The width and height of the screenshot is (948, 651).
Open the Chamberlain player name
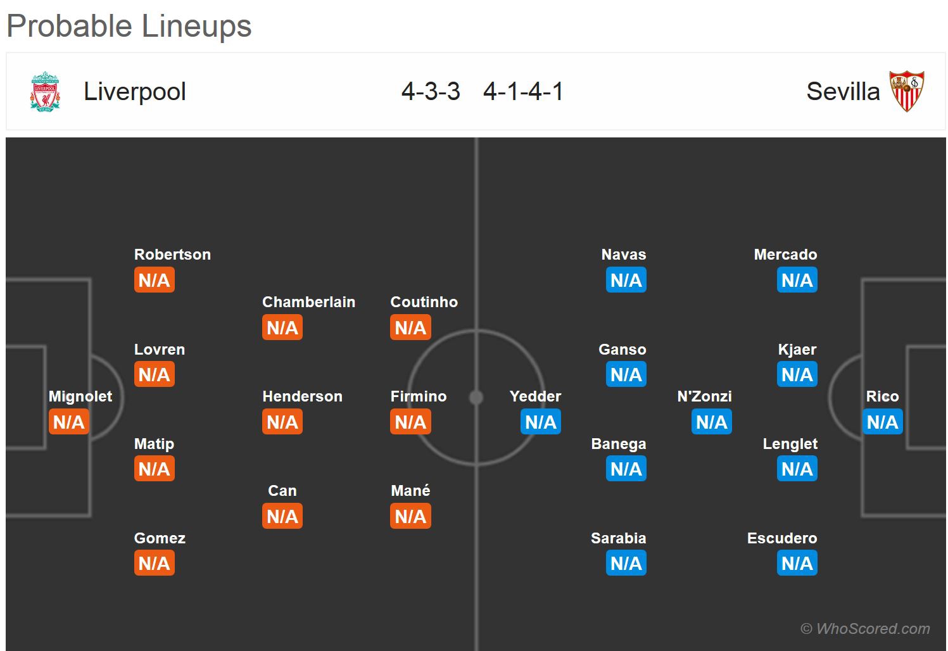308,302
